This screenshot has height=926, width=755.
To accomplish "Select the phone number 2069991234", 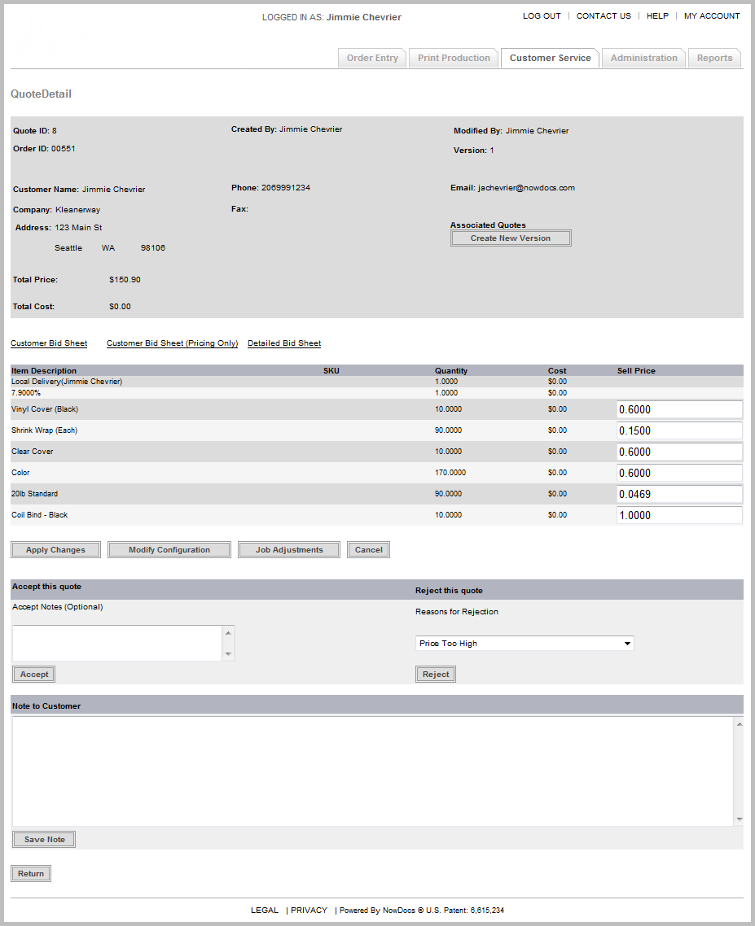I will point(286,188).
